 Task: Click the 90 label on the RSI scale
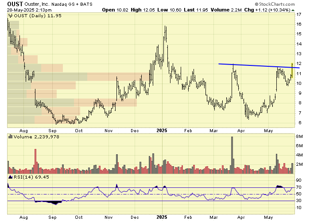299,180
